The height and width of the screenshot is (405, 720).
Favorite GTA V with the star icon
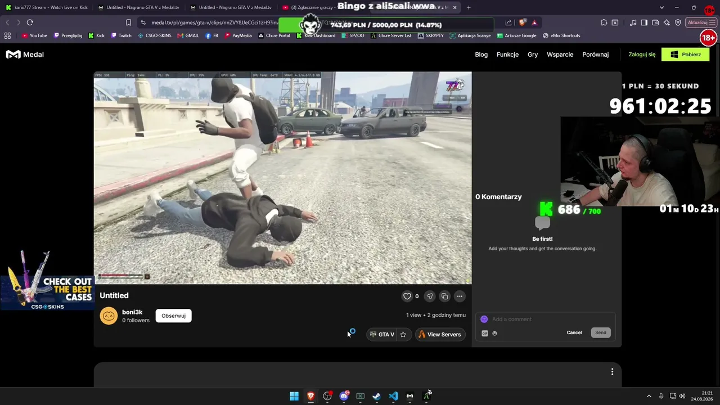(x=403, y=335)
